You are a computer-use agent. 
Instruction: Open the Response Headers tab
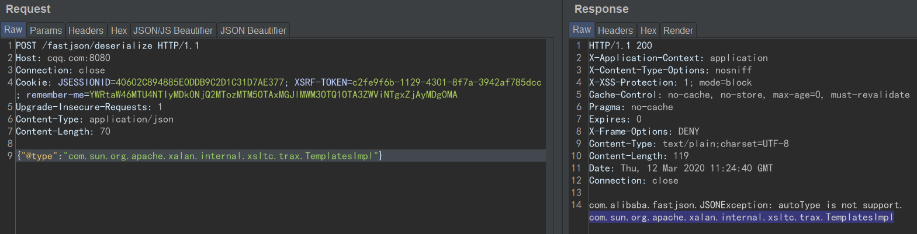coord(615,30)
